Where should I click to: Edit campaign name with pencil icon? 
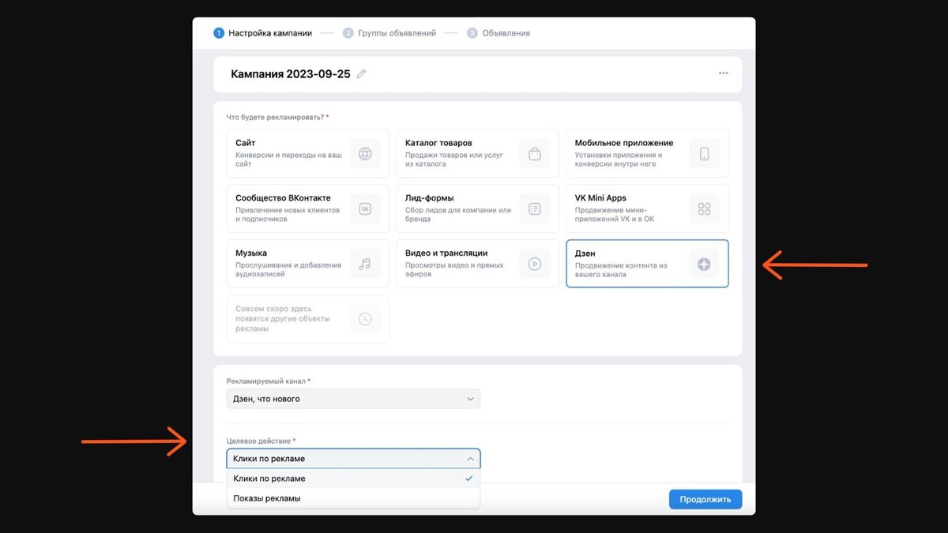point(362,73)
